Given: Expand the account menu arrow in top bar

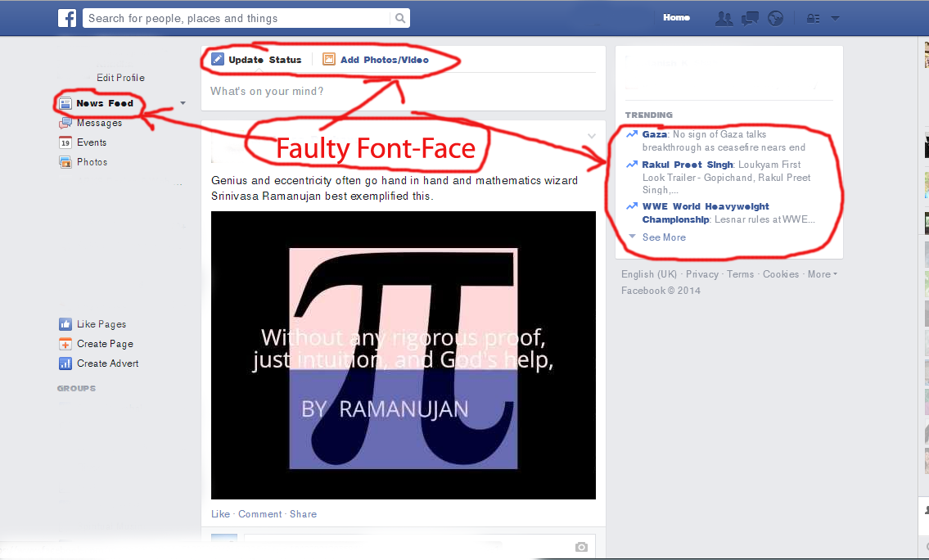Looking at the screenshot, I should point(836,18).
